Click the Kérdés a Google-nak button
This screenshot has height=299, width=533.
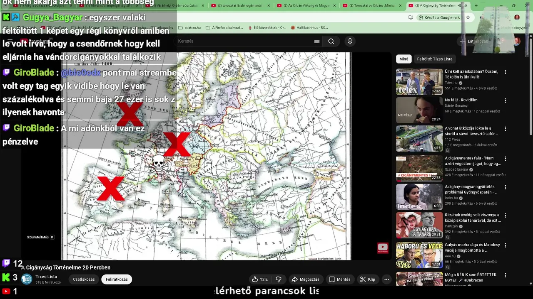click(x=439, y=17)
